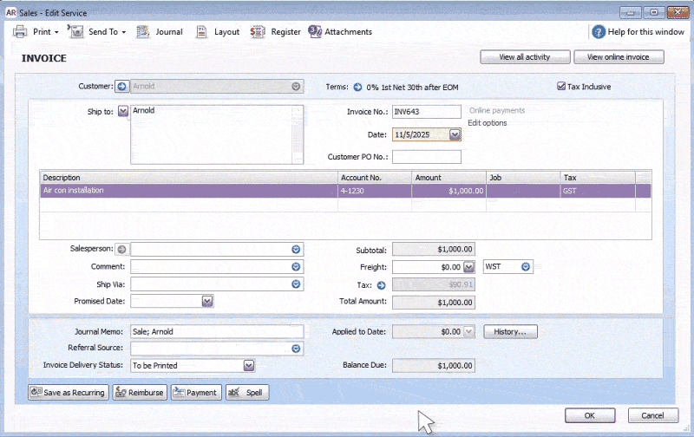Open the Print menu

point(46,32)
